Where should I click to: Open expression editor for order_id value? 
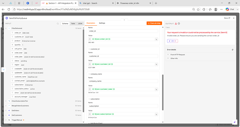(157, 40)
